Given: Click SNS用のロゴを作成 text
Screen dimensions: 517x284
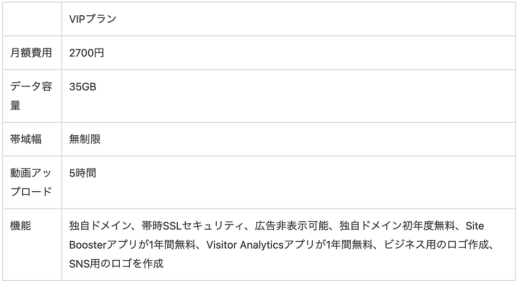Looking at the screenshot, I should (116, 263).
